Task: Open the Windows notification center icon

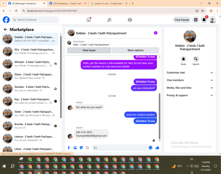Action: coord(216,166)
